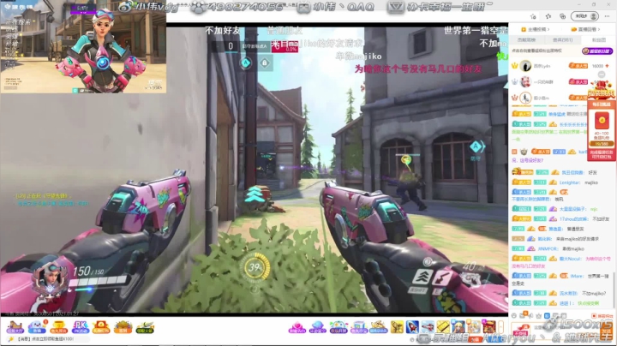
Task: Toggle the block effects option in chat toolbar
Action: point(602,316)
